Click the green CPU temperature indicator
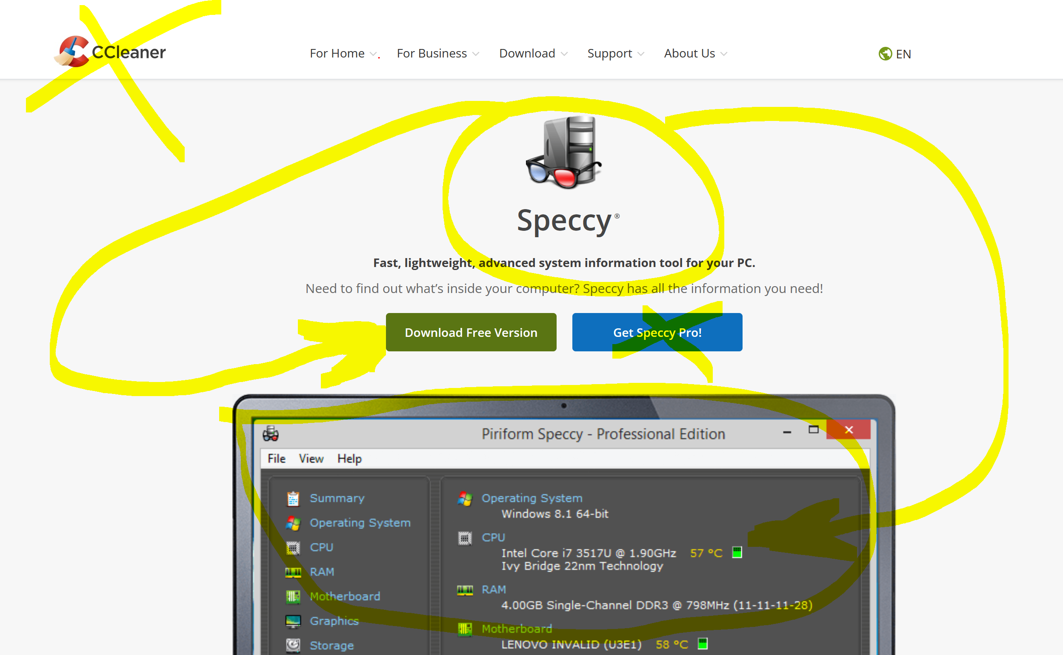Screen dimensions: 1063x655 tap(737, 552)
